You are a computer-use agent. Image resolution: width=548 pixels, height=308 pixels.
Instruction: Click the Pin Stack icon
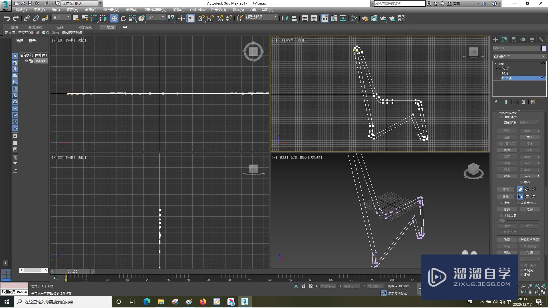pos(496,102)
